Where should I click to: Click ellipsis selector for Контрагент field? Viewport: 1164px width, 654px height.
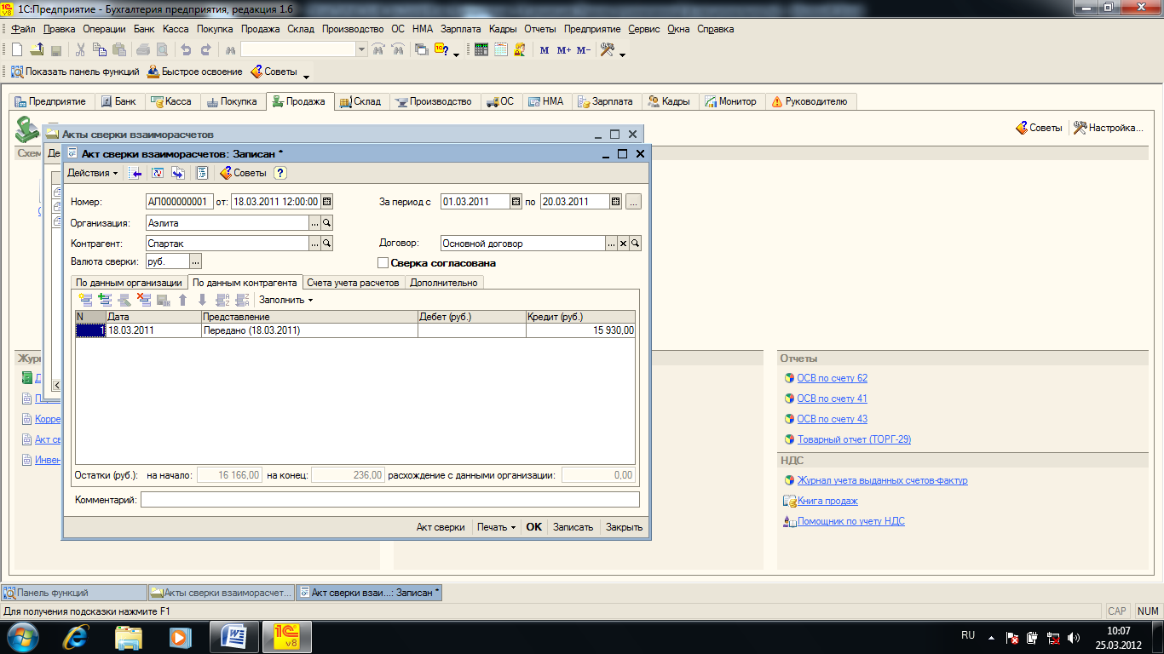pyautogui.click(x=314, y=244)
